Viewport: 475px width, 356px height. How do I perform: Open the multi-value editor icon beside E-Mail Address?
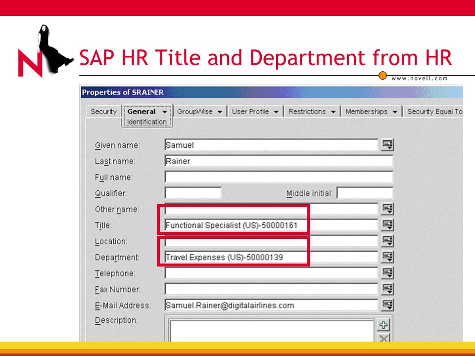pos(387,305)
